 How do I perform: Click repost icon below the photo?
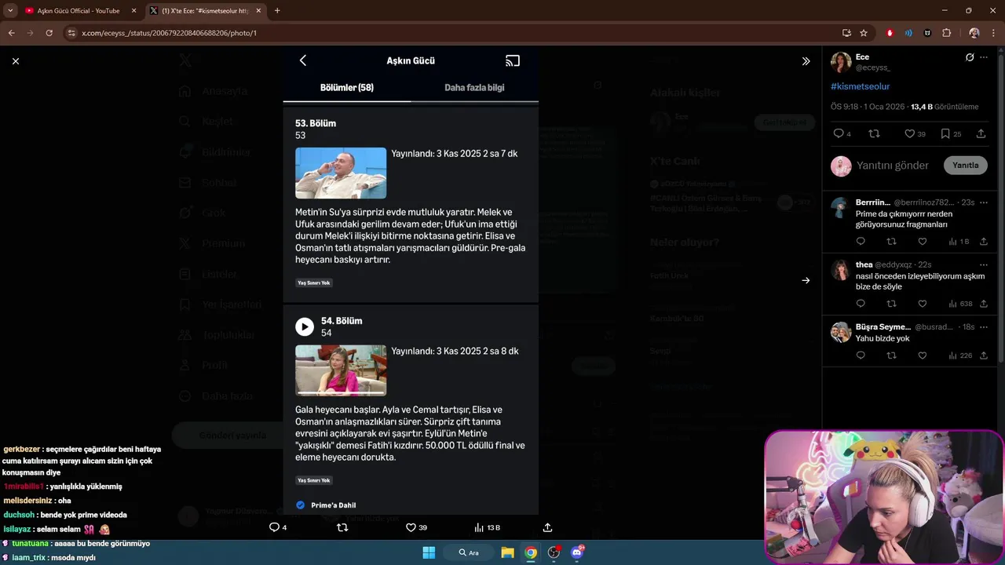pos(342,527)
